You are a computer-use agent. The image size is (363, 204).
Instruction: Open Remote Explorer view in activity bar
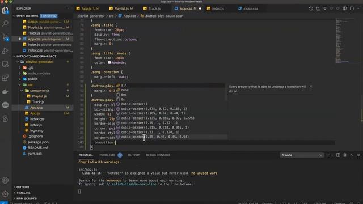5,64
